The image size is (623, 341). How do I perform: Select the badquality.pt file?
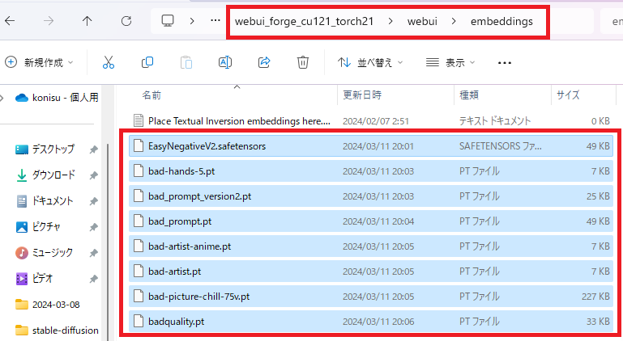(370, 321)
